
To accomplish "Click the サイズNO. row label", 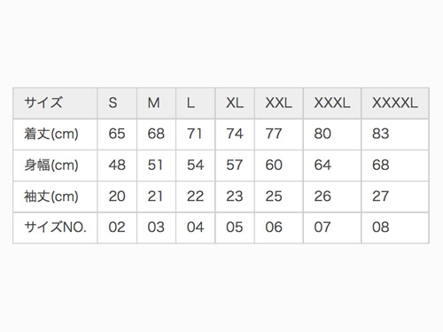I will pos(55,228).
